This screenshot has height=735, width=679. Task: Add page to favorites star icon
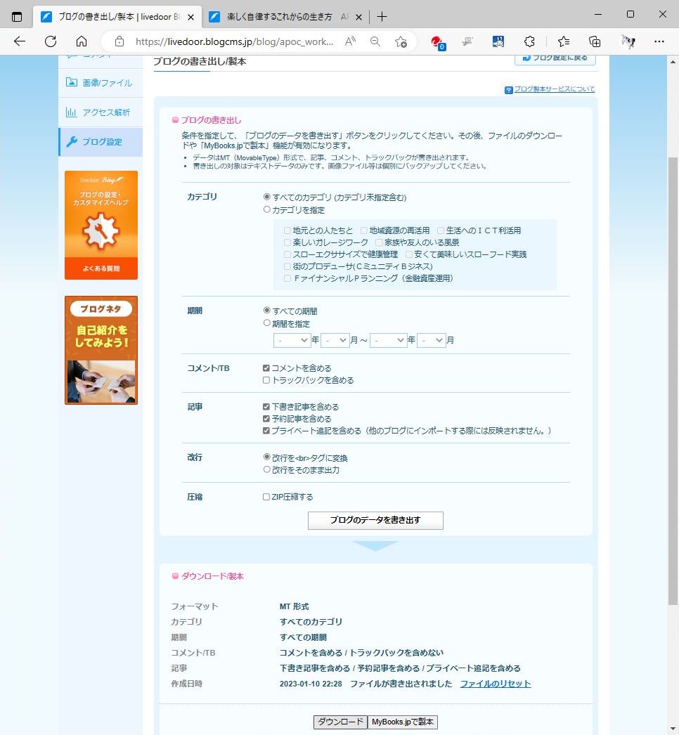[x=401, y=41]
